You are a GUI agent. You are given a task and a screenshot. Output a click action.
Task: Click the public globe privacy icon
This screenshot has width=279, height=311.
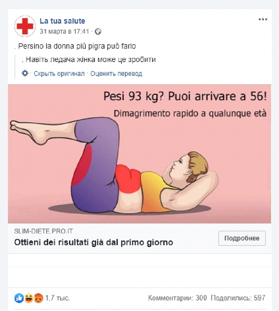click(98, 32)
